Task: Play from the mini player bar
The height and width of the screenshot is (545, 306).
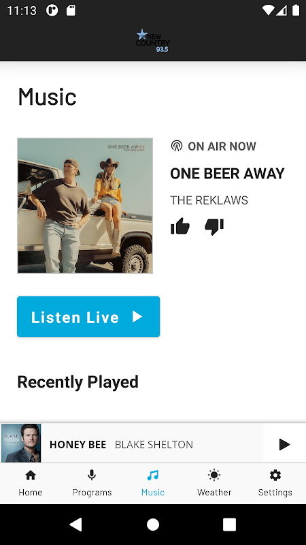Action: tap(284, 444)
